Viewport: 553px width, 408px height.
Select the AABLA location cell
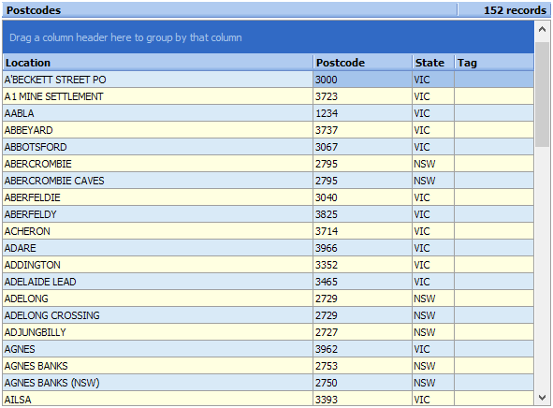click(157, 113)
